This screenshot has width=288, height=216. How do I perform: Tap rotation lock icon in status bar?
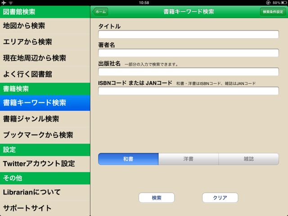pos(268,3)
